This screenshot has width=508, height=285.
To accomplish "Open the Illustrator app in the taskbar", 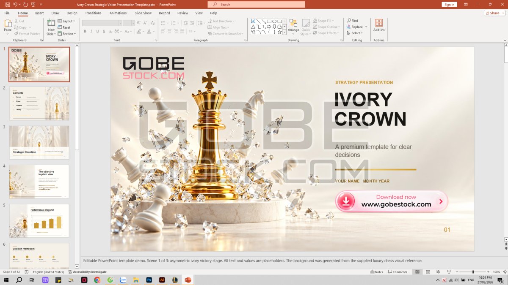I will [162, 280].
